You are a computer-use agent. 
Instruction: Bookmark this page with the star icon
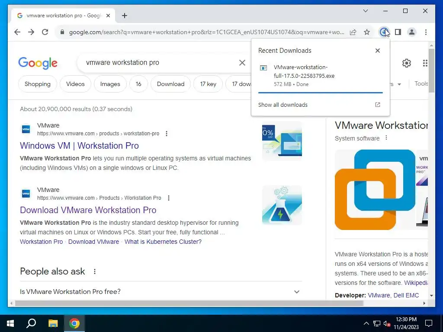367,32
